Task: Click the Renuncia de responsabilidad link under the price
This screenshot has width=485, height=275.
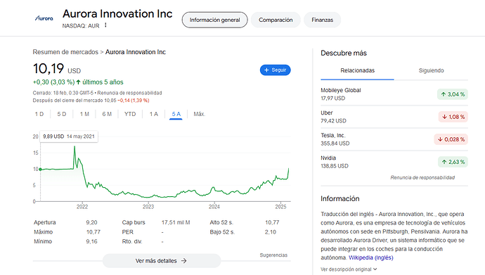Action: (129, 93)
